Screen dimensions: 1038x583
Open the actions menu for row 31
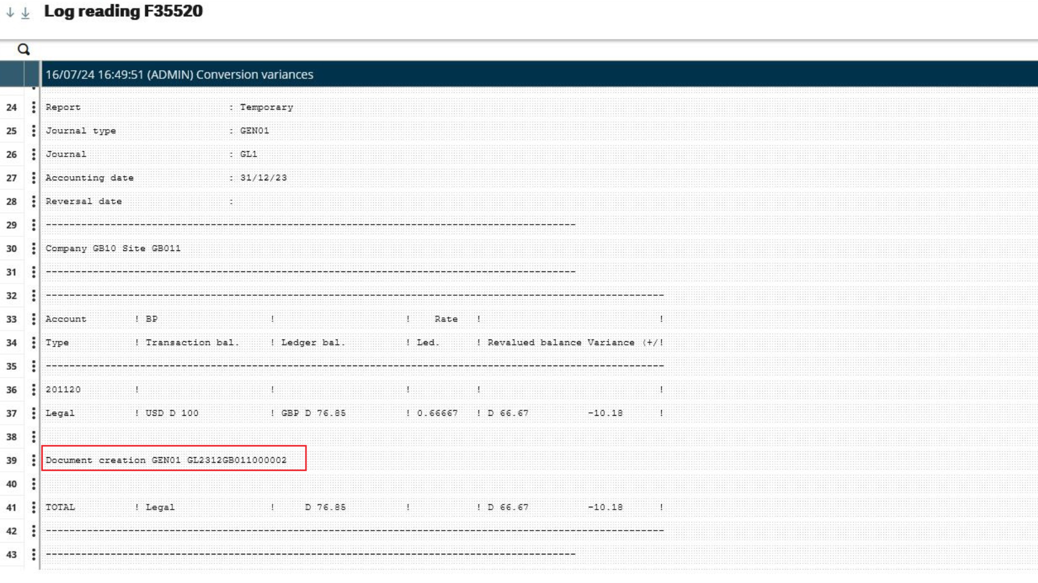[x=34, y=272]
